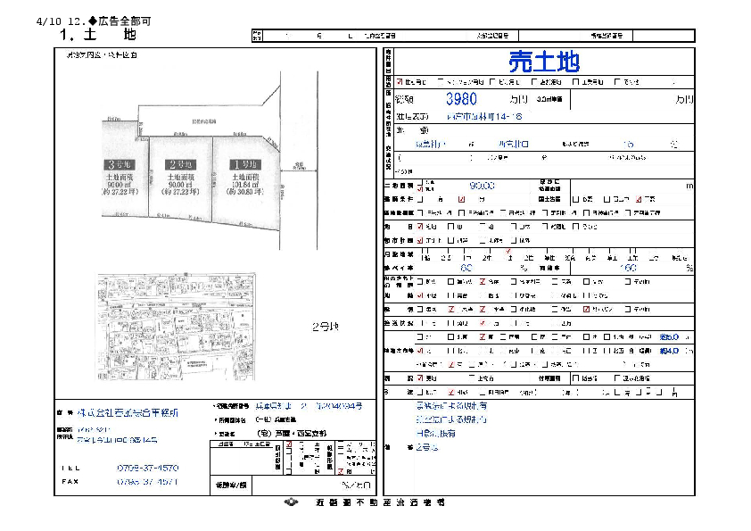The image size is (751, 531).
Task: Click the TEL phone number 0798-37-4570
Action: [147, 468]
